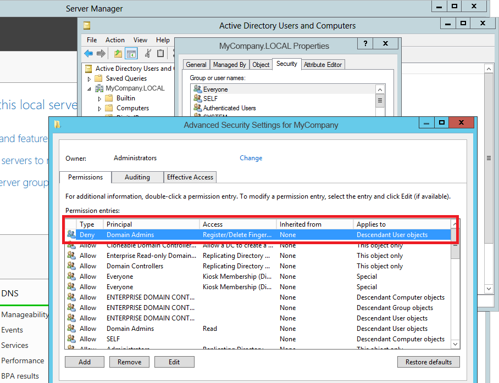Click the Cut scissors icon
This screenshot has width=499, height=383.
point(148,53)
